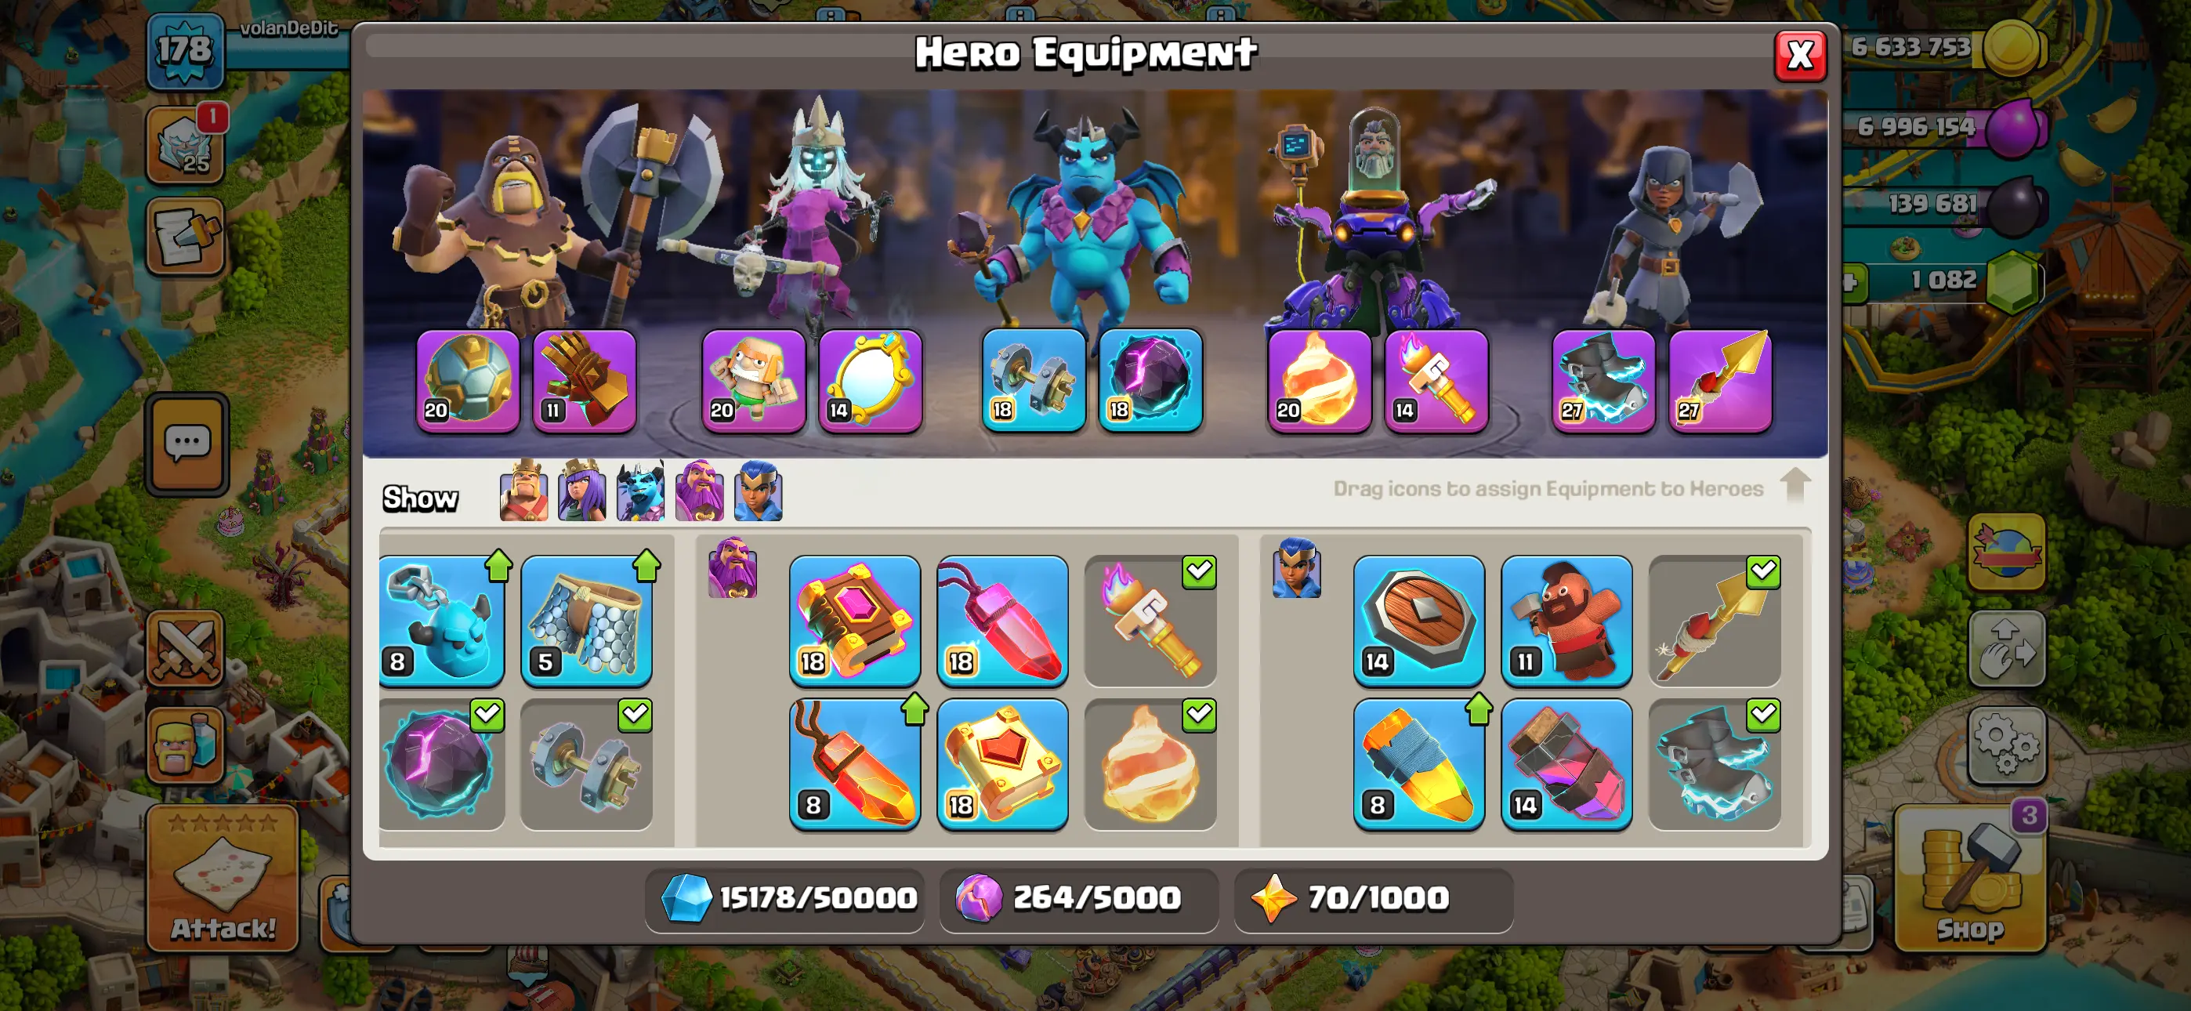Click the arrow beside Drag icons hint
This screenshot has height=1011, width=2191.
pyautogui.click(x=1794, y=485)
